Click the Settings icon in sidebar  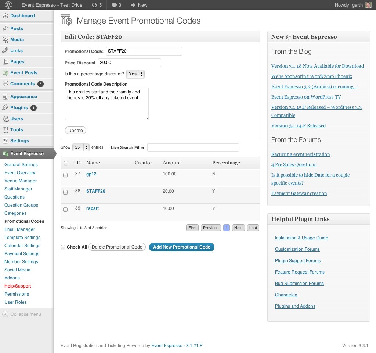coord(5,141)
